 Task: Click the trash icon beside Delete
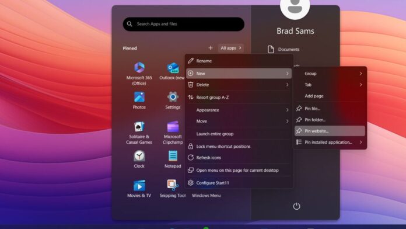coord(191,85)
